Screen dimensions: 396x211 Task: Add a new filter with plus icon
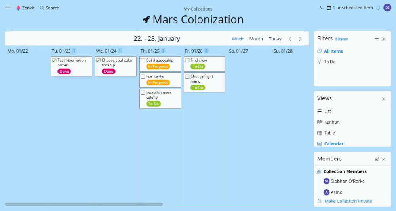tap(377, 39)
